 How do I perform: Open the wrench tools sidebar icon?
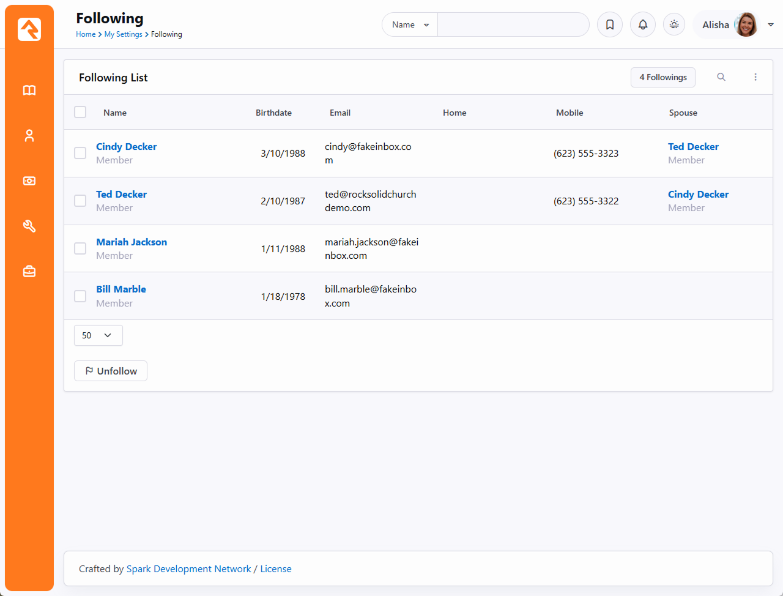pyautogui.click(x=29, y=226)
